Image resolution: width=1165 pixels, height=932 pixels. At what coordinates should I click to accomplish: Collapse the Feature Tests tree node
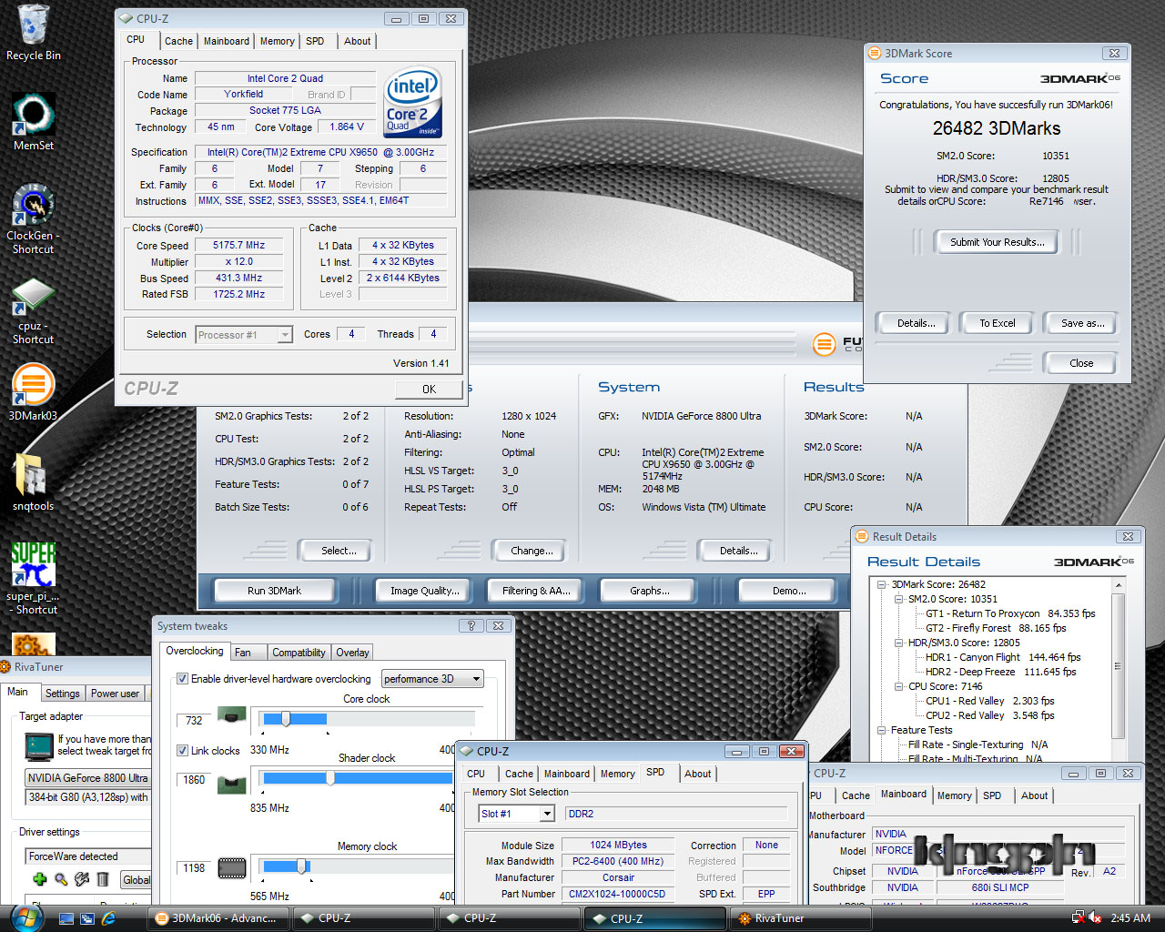tap(881, 730)
